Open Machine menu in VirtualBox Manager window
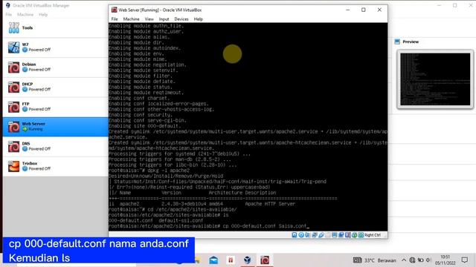 (x=25, y=15)
